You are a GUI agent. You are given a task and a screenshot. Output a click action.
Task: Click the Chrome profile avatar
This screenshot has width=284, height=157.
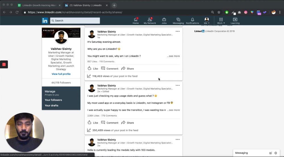point(273,12)
